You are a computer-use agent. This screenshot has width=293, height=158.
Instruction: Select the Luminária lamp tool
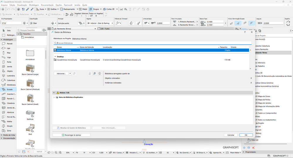(x=8, y=76)
